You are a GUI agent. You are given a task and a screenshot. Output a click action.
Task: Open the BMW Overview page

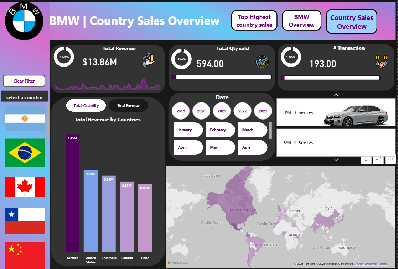click(301, 20)
